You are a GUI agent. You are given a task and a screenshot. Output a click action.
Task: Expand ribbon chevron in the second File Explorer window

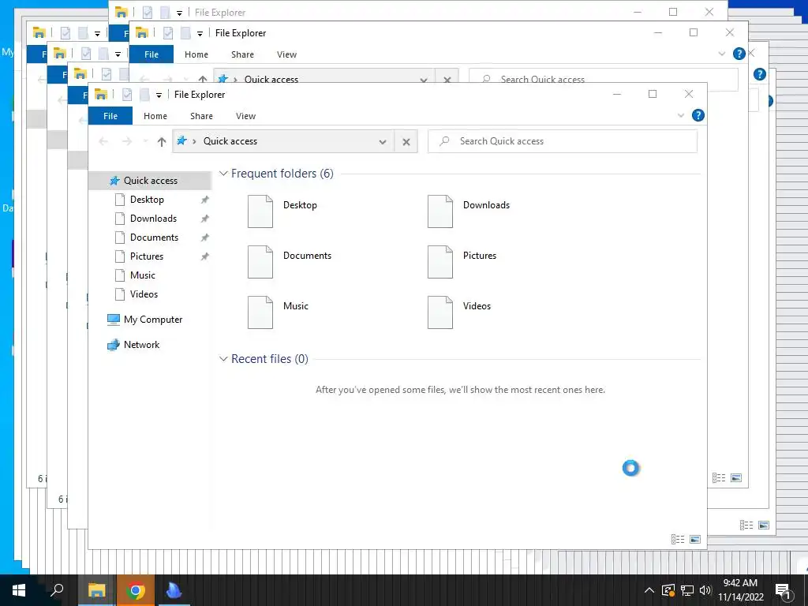tap(722, 54)
